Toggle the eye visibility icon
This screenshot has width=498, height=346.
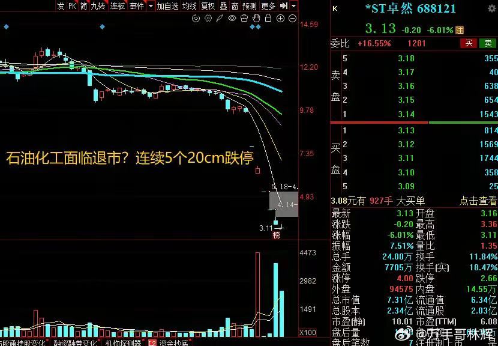(x=232, y=19)
